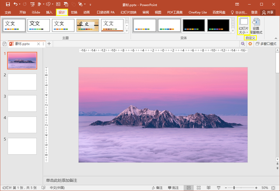Click the align objects icon in quick access toolbar
The image size is (280, 191).
[x=39, y=4]
